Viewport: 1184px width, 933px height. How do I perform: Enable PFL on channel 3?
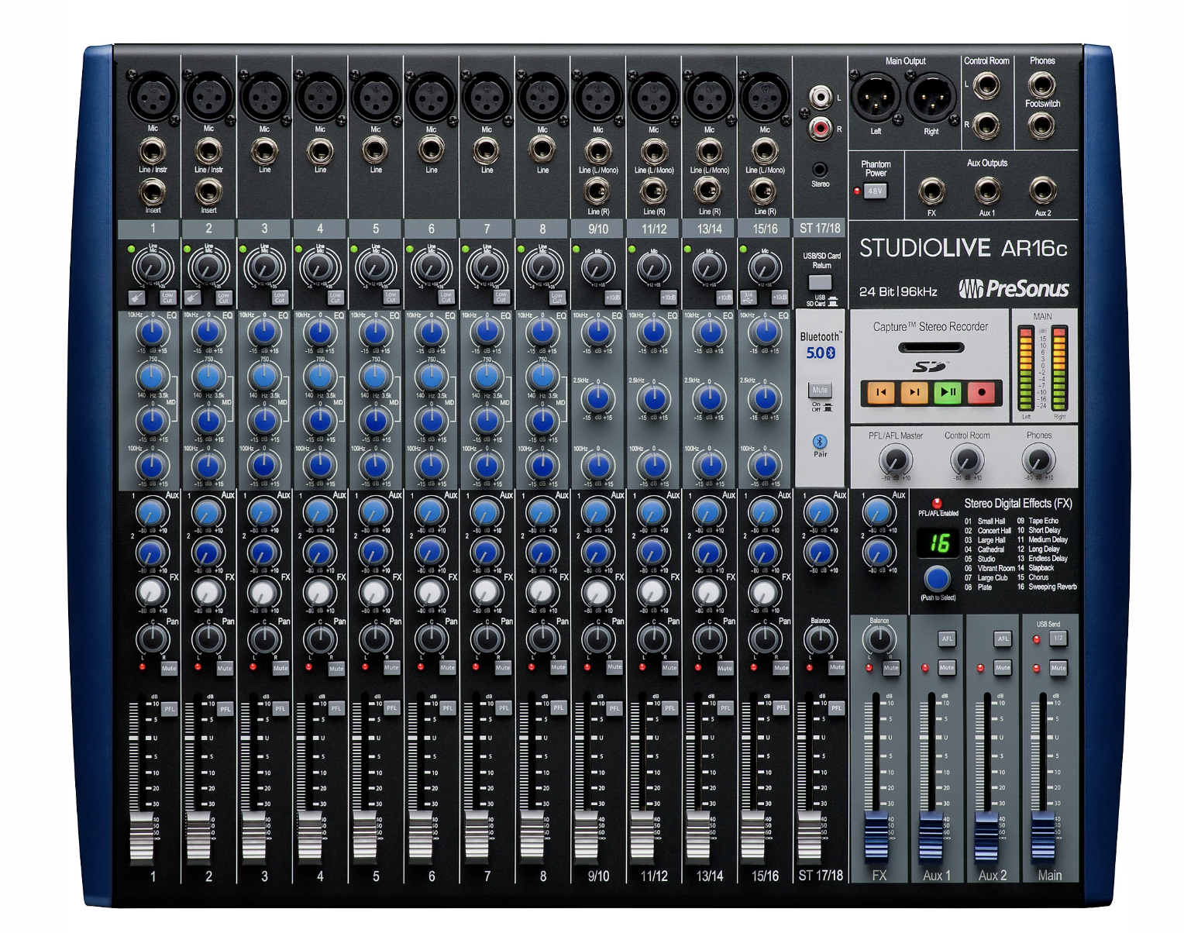(x=281, y=709)
